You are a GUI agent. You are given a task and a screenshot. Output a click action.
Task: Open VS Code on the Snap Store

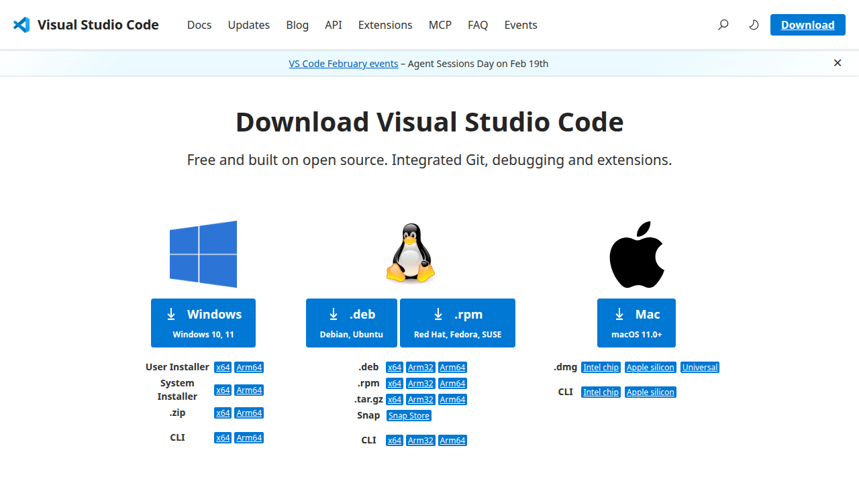point(409,415)
